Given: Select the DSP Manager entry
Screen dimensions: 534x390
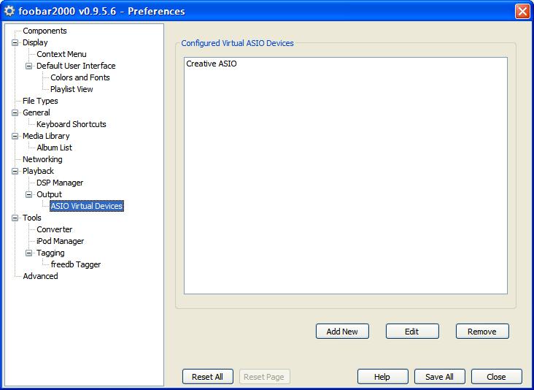Looking at the screenshot, I should (x=60, y=183).
